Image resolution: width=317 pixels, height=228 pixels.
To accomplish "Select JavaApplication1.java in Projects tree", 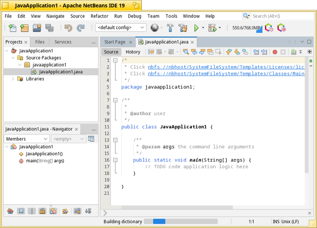I will click(61, 72).
